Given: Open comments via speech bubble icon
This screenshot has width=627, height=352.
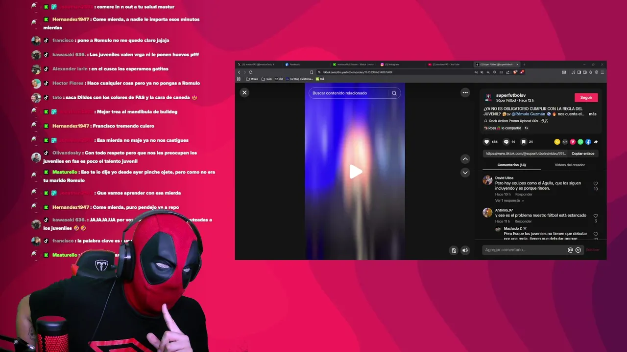Looking at the screenshot, I should 506,142.
